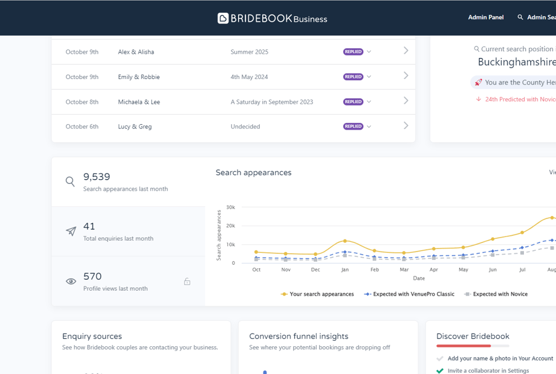This screenshot has height=374, width=556.
Task: Open Replied status dropdown for Emily & Robbie
Action: point(369,77)
